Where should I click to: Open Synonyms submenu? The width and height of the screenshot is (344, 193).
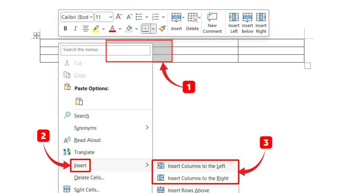click(105, 128)
